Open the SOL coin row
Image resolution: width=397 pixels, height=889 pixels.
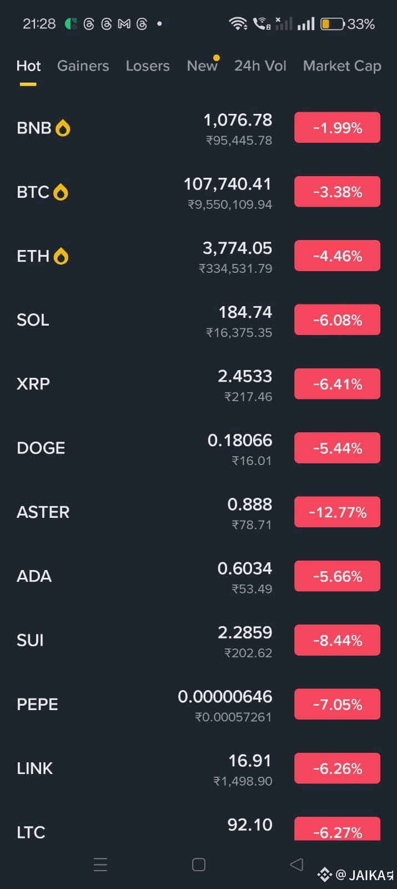[x=198, y=320]
